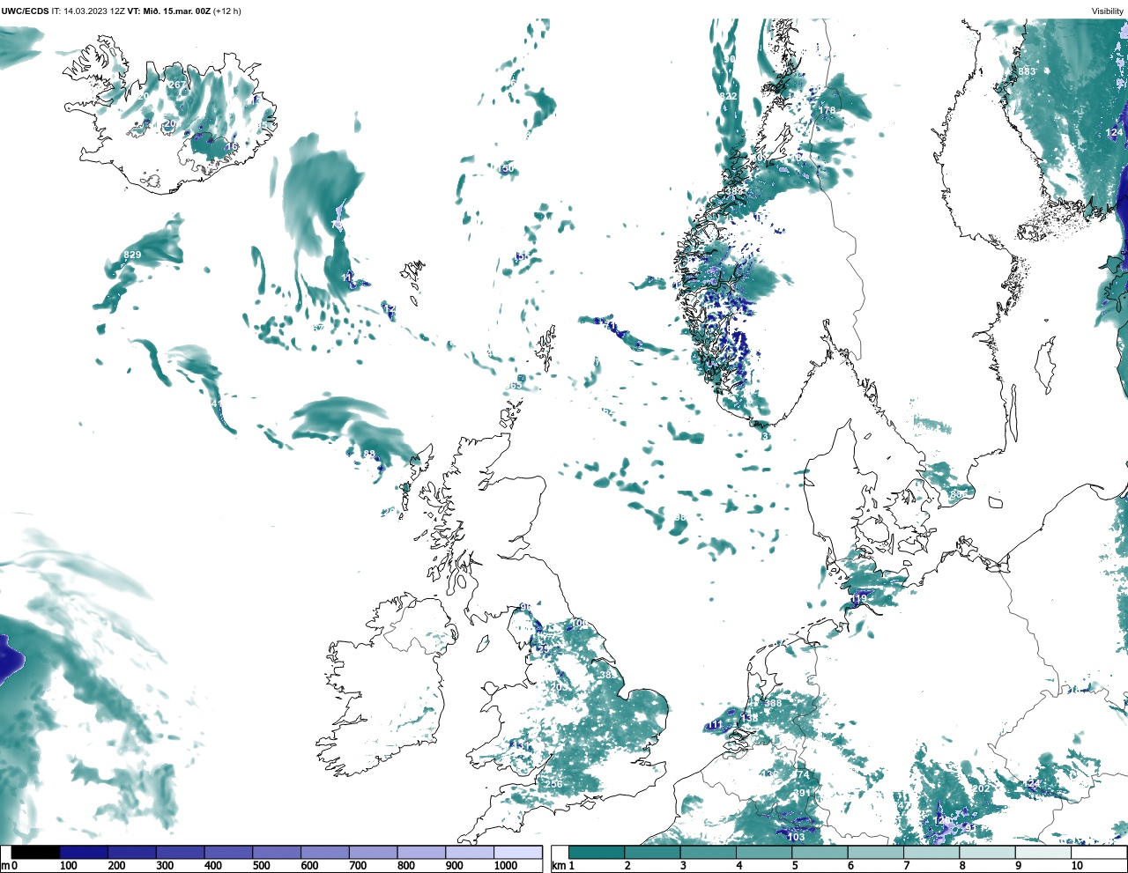Click the '1000' tick on meter legend
Screen dimensions: 1128x873
pyautogui.click(x=505, y=866)
